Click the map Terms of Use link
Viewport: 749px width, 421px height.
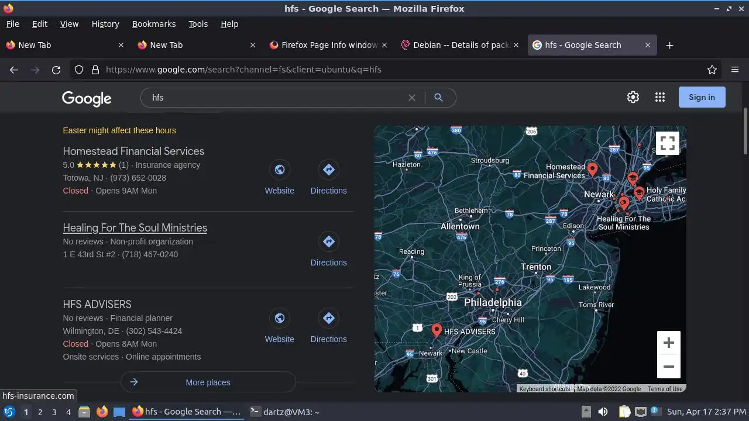click(665, 389)
